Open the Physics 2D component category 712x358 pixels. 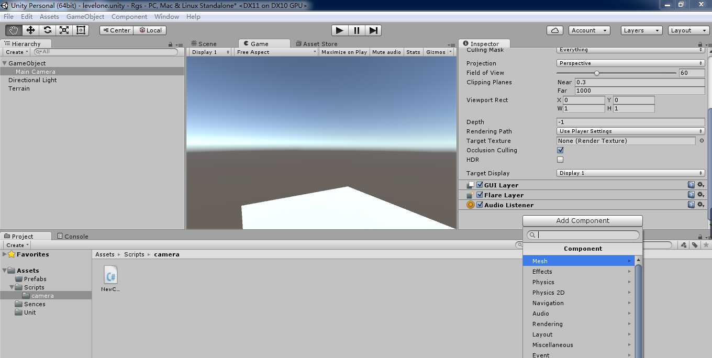pos(578,293)
